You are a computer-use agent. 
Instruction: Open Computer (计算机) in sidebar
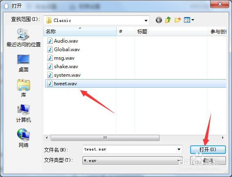coord(24,113)
